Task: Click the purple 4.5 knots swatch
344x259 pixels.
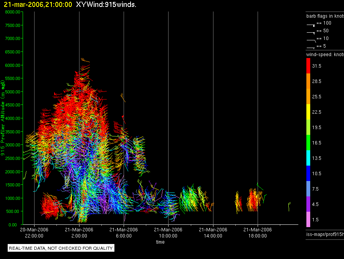Action: (308, 204)
